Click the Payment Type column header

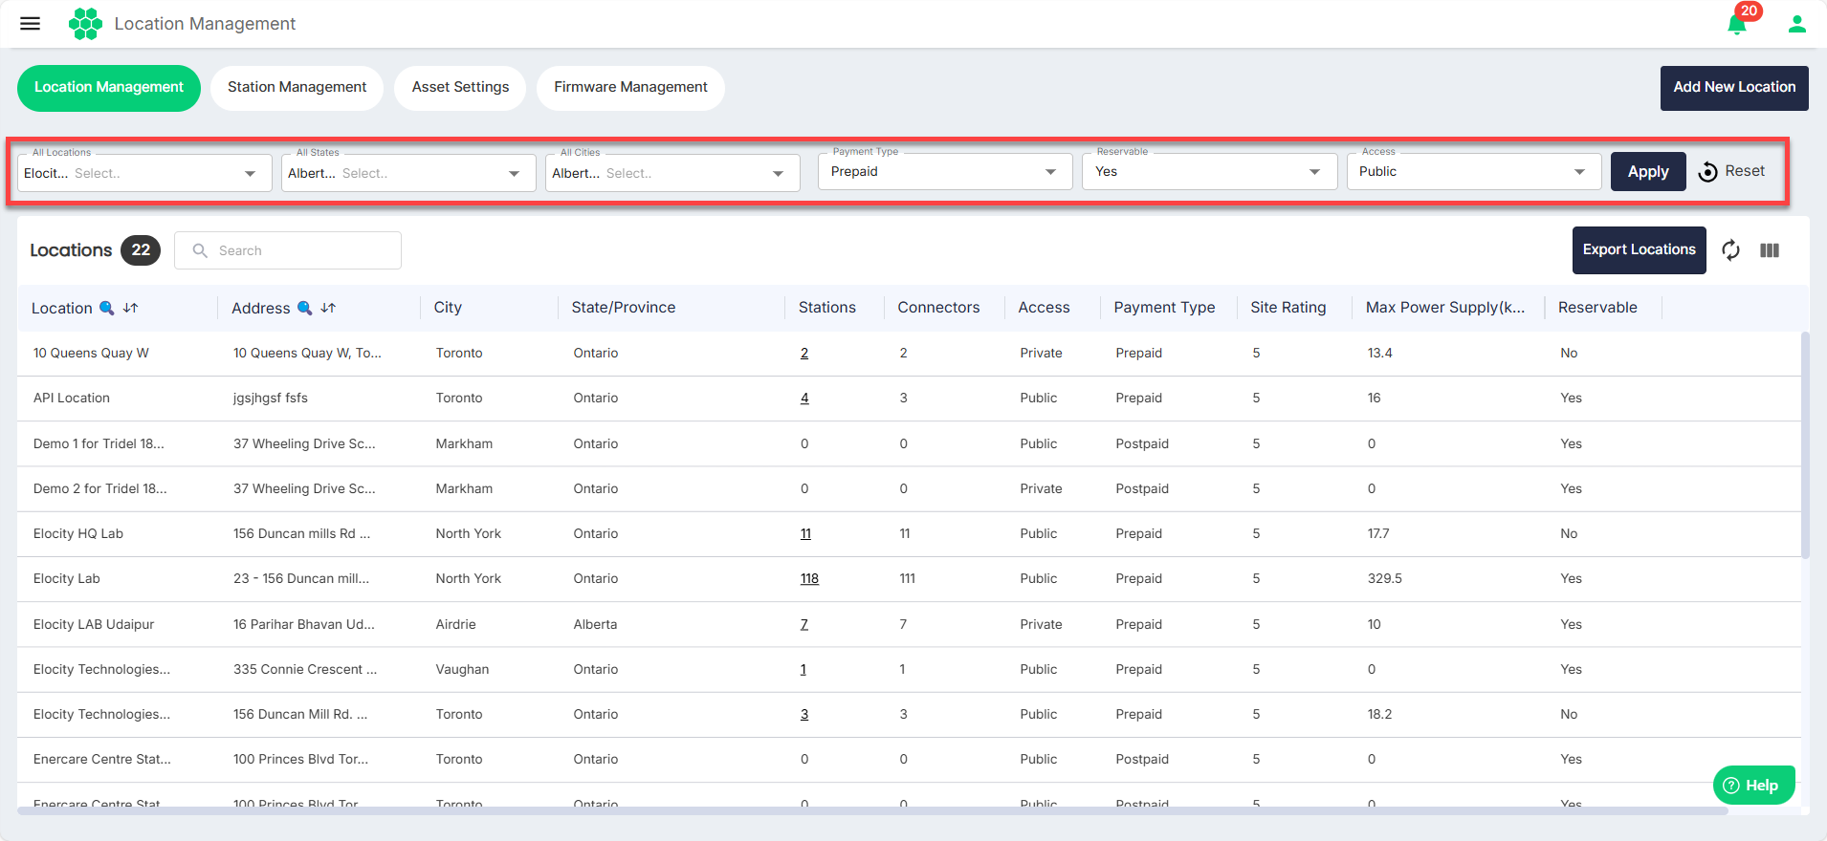point(1164,308)
